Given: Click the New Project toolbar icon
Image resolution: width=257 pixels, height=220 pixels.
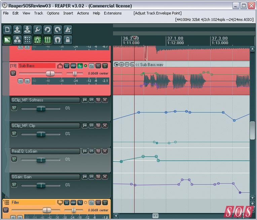Looking at the screenshot, I should pos(7,30).
